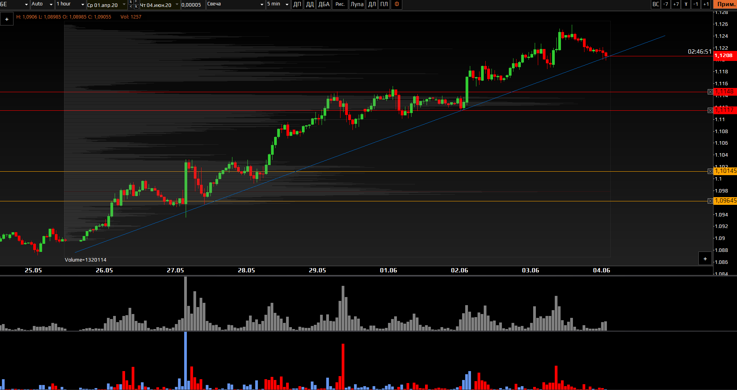Viewport: 737px width, 390px height.
Task: Toggle the ДП toolbar button
Action: click(x=297, y=4)
